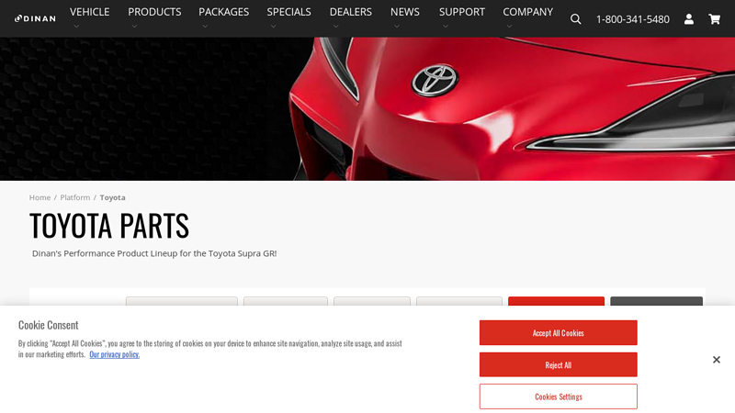Image resolution: width=735 pixels, height=413 pixels.
Task: Open the PACKAGES menu
Action: [x=223, y=12]
